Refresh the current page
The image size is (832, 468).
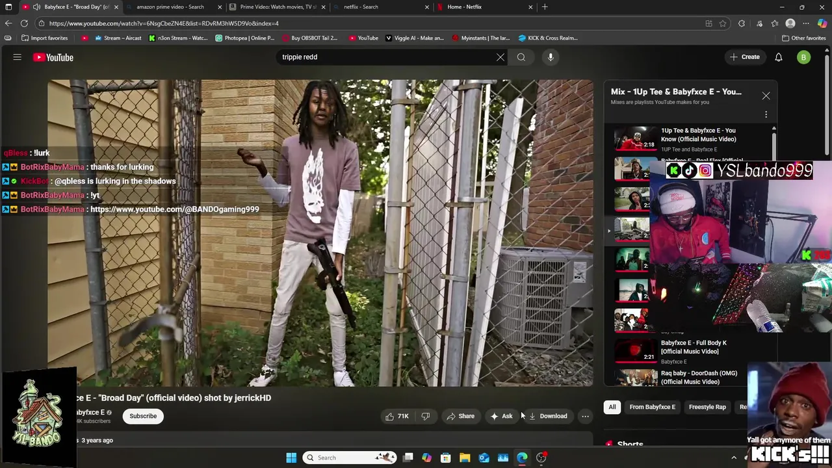point(24,23)
